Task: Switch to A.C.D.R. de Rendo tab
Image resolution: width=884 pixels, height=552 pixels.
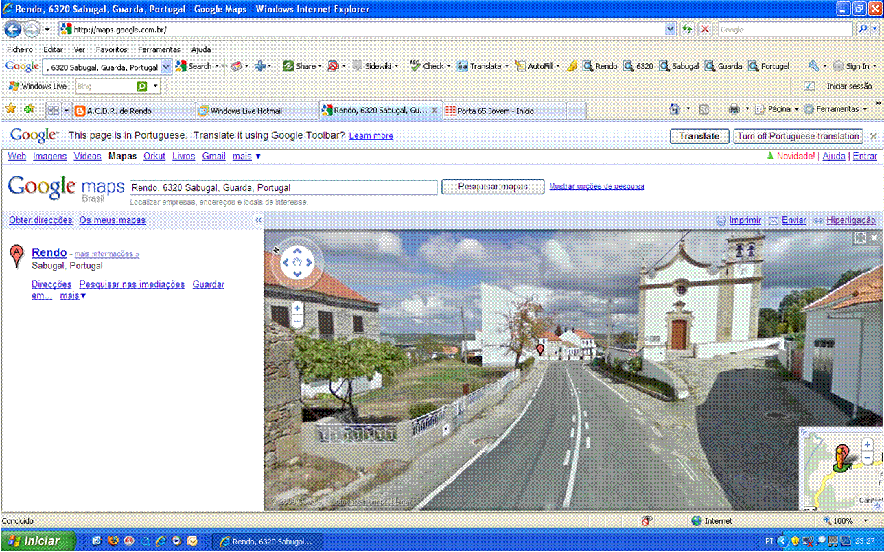Action: pos(133,111)
